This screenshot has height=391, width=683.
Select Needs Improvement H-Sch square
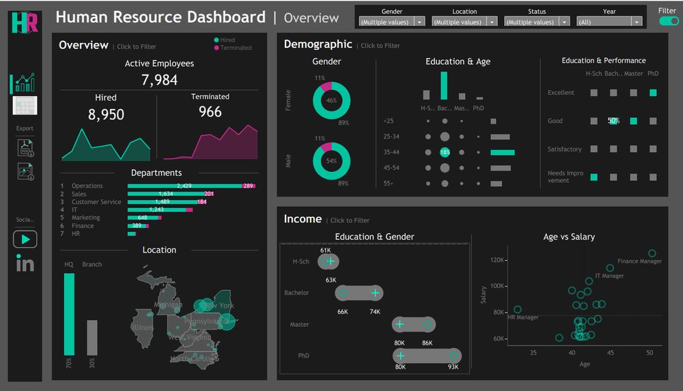tap(594, 177)
